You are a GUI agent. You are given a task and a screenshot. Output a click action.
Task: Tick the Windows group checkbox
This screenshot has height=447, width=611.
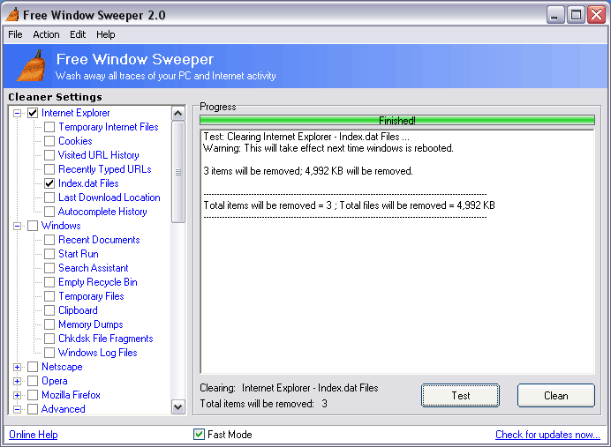tap(33, 226)
